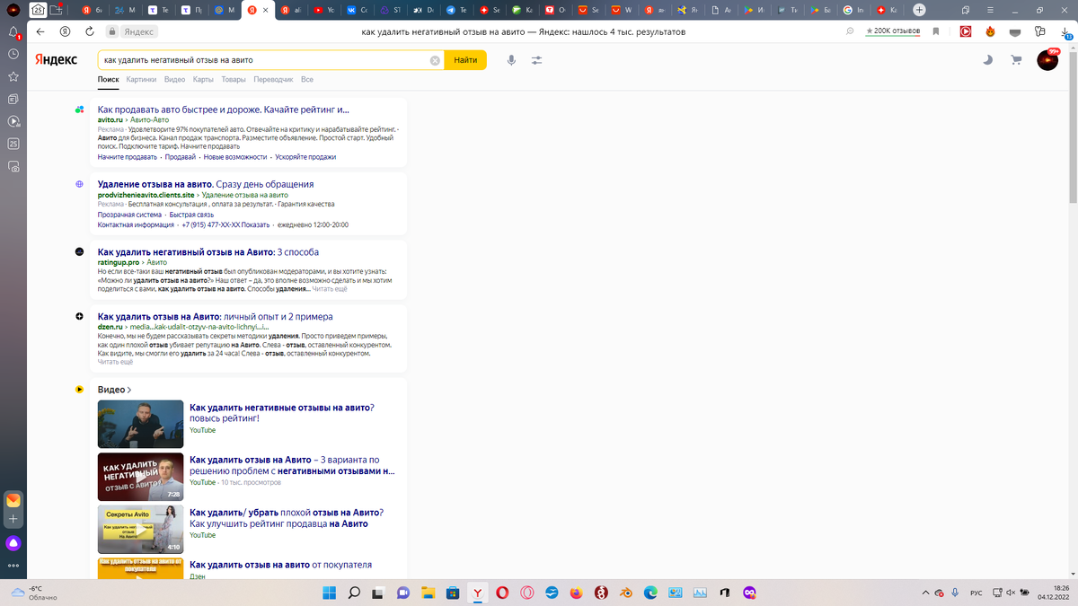Viewport: 1078px width, 606px height.
Task: Switch to Картинки search tab
Action: click(x=141, y=80)
